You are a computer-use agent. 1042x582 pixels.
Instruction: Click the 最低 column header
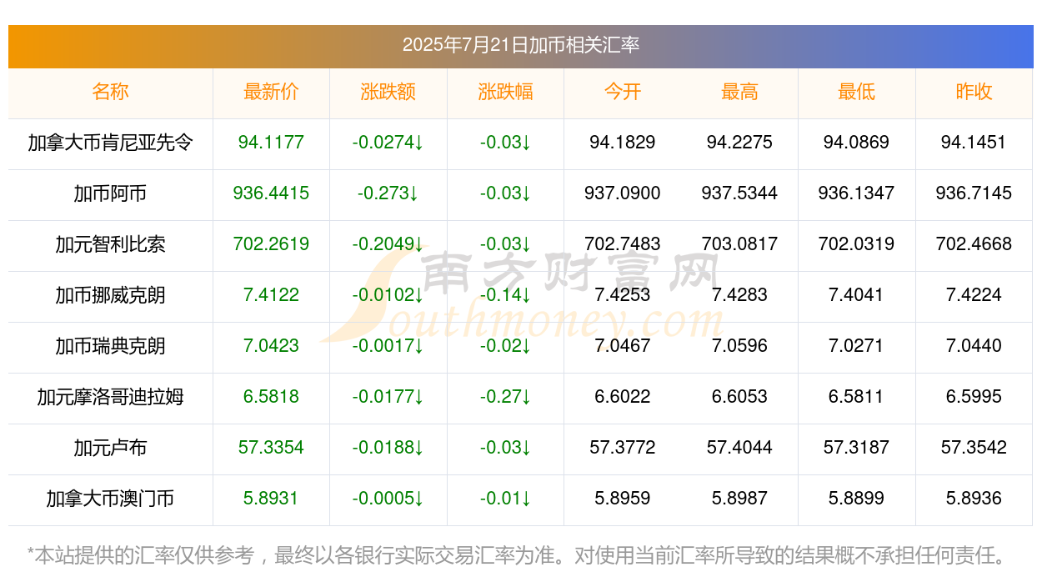[x=857, y=92]
